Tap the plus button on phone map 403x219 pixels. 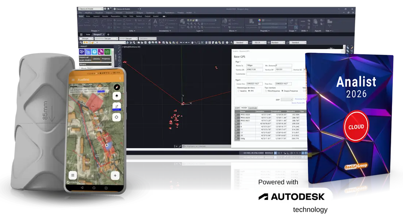(x=115, y=176)
